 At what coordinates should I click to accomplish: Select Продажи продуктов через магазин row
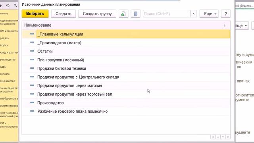(126, 86)
